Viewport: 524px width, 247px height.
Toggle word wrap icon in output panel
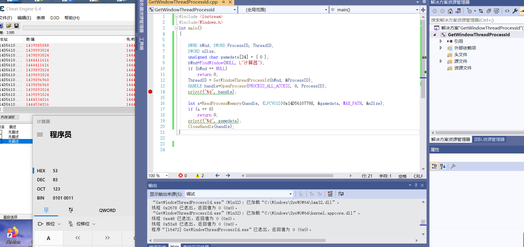341,194
